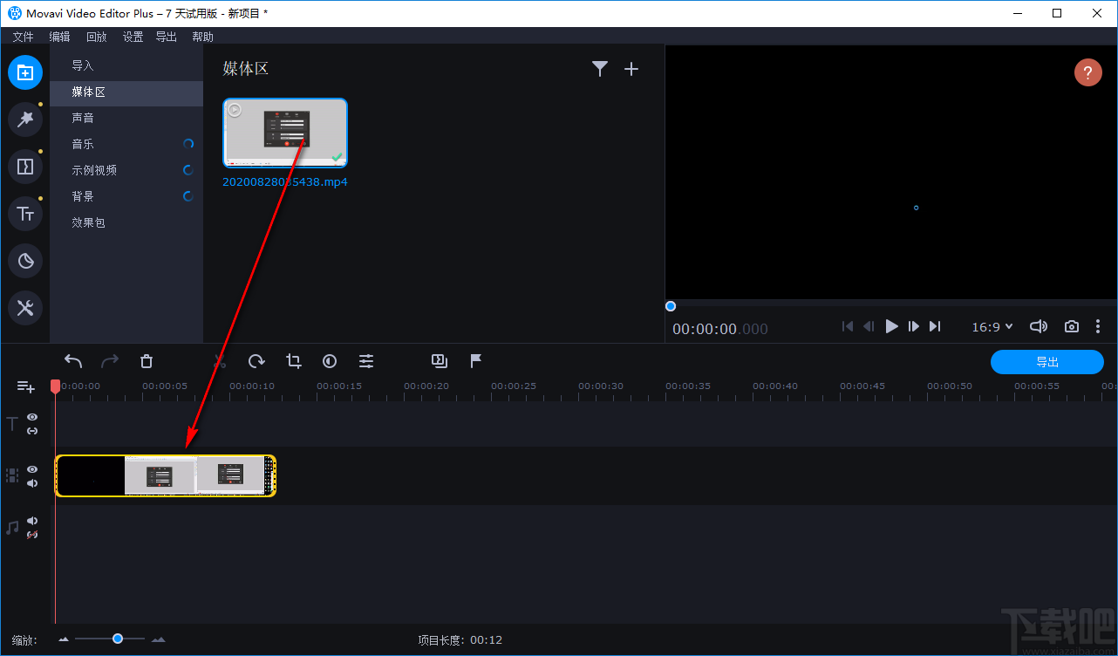Open the Stickers sidebar panel
1118x656 pixels.
[x=25, y=261]
